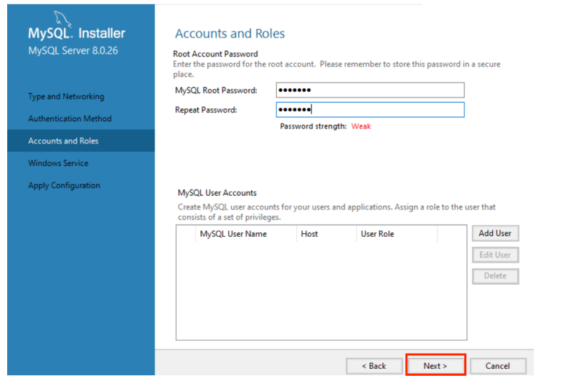Click the Add User button
584x376 pixels.
click(495, 233)
